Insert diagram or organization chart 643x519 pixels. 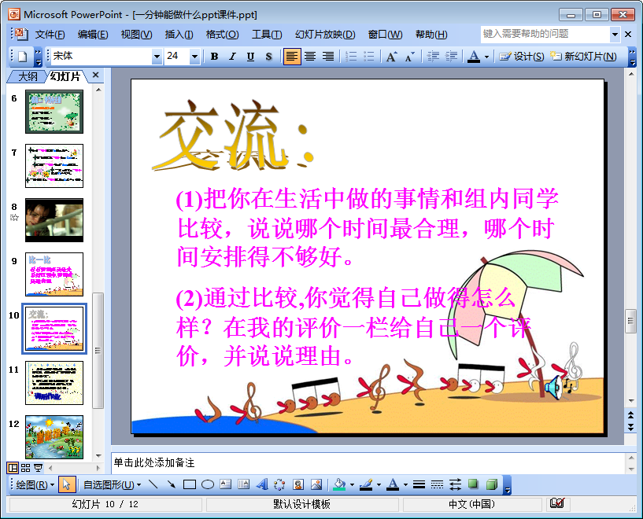coord(279,485)
